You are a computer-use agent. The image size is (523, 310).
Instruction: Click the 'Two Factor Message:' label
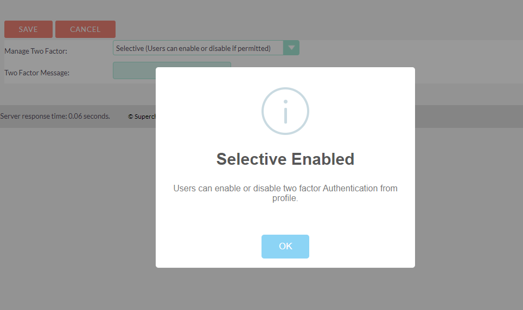[37, 73]
